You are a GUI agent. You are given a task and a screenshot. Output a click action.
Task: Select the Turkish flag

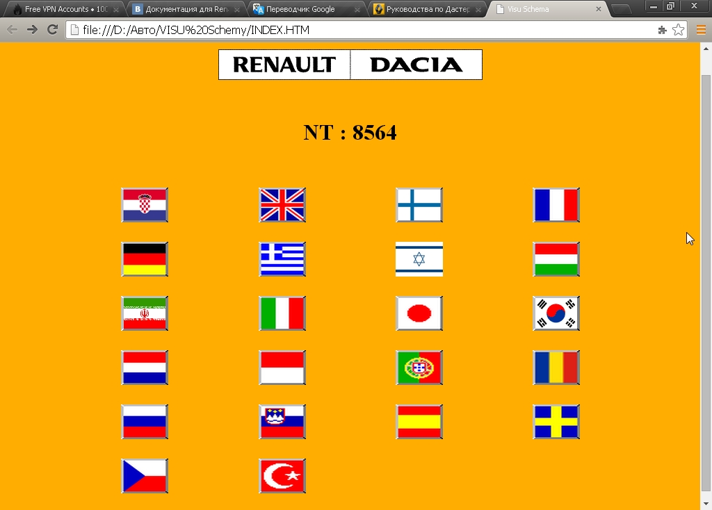tap(282, 476)
